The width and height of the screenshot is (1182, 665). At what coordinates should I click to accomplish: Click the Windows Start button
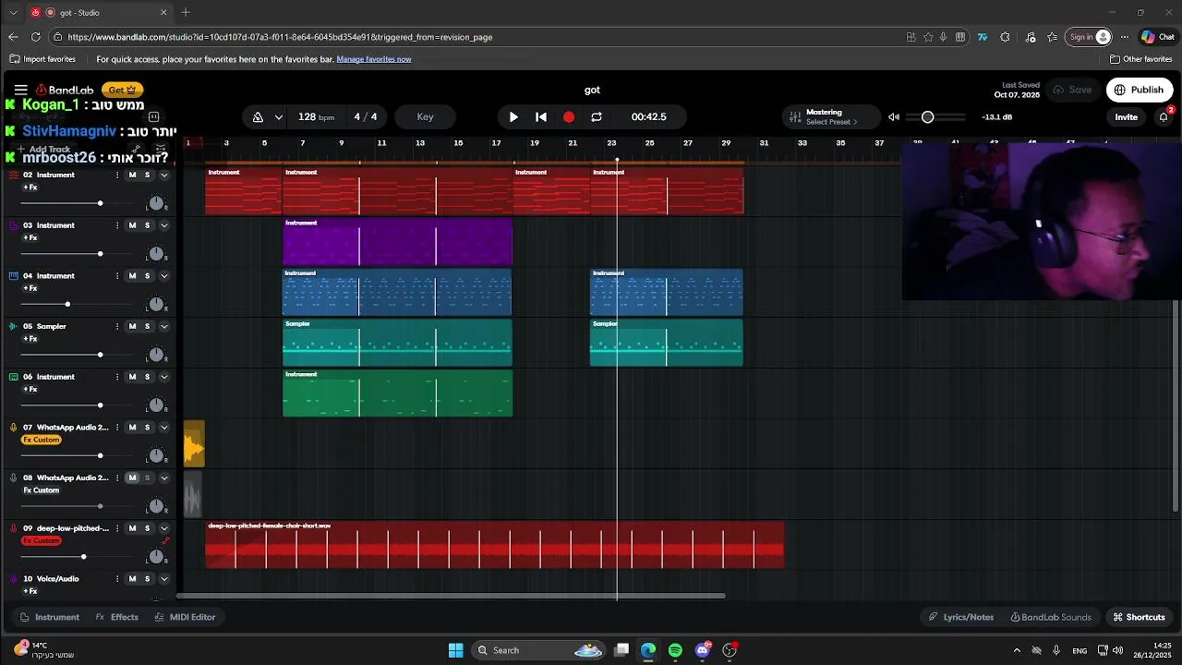click(455, 650)
